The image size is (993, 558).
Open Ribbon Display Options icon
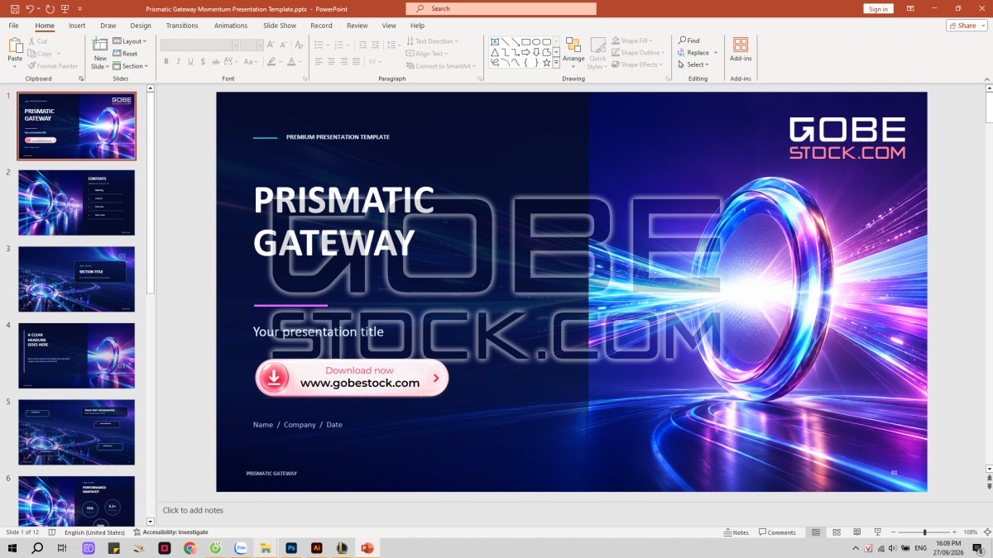click(x=910, y=8)
